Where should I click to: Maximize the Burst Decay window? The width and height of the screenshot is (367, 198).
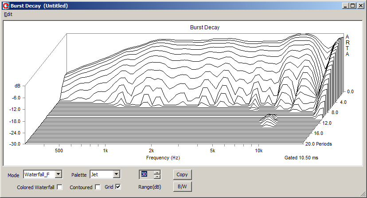353,5
